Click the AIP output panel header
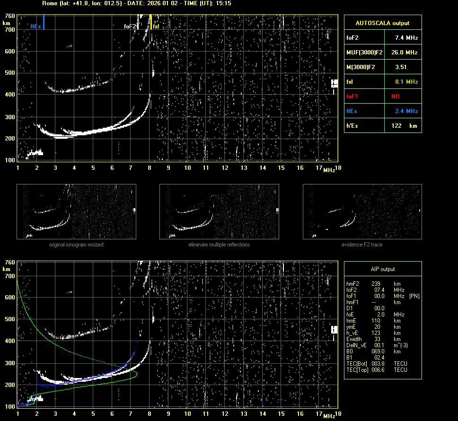Screen dimensions: 458x421 (x=382, y=269)
